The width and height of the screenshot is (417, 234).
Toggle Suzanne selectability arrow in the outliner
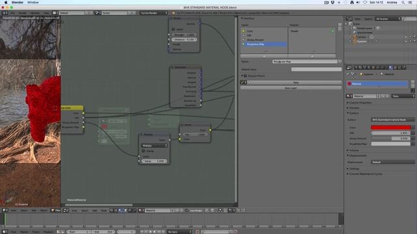(x=410, y=42)
